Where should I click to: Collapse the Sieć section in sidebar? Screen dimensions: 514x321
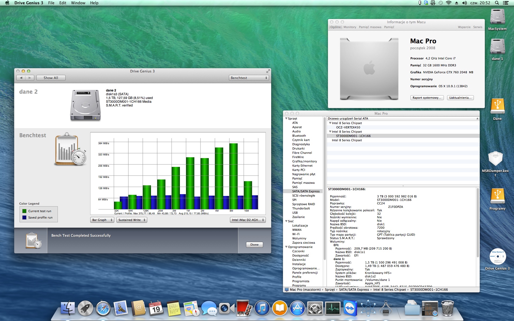pos(286,221)
